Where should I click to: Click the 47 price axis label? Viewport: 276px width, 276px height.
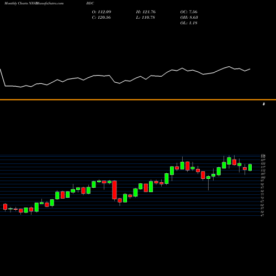(263, 215)
